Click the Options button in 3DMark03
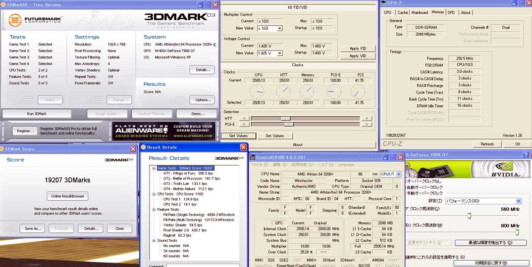This screenshot has width=532, height=267. click(202, 99)
